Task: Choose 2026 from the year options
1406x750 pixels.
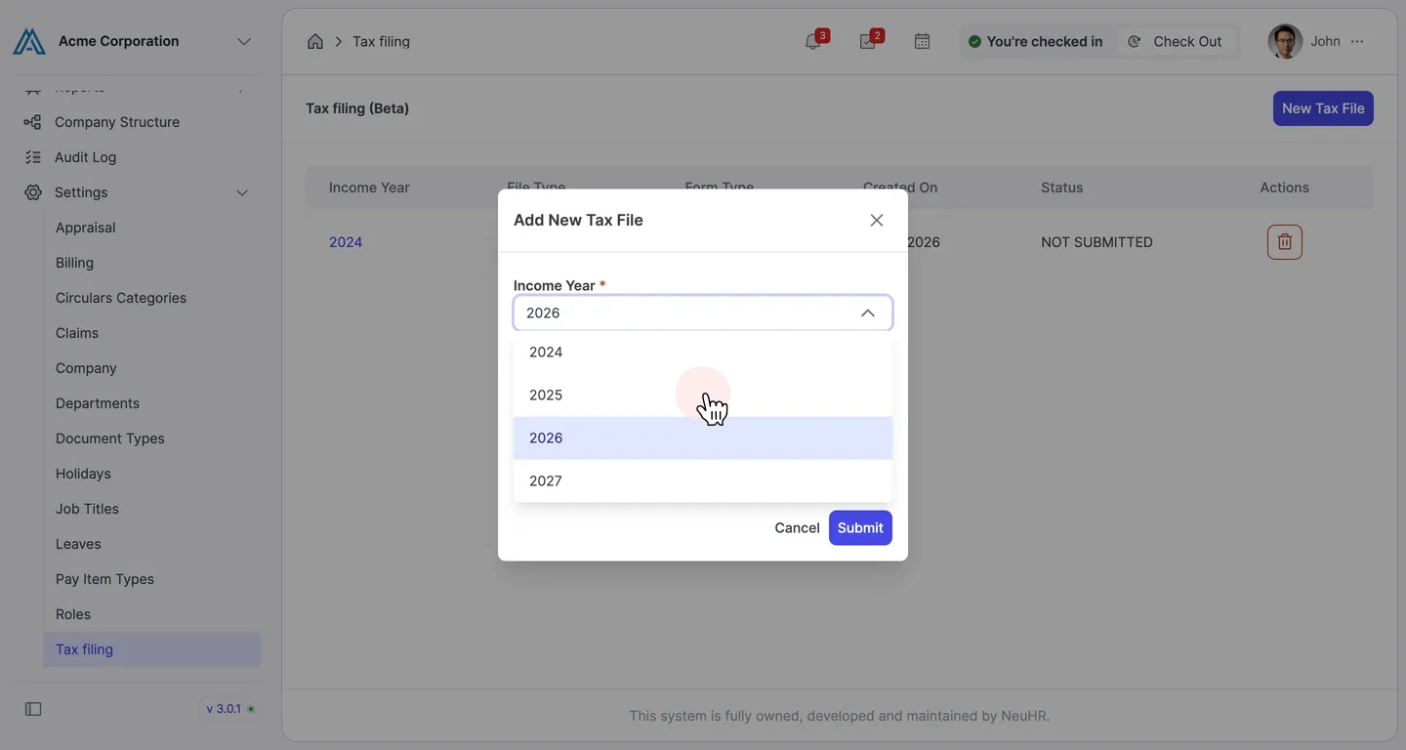Action: click(703, 438)
